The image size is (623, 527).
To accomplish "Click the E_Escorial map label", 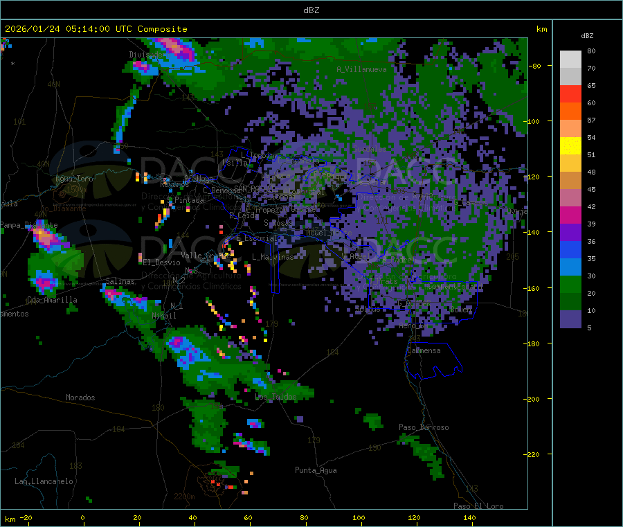I will (257, 238).
